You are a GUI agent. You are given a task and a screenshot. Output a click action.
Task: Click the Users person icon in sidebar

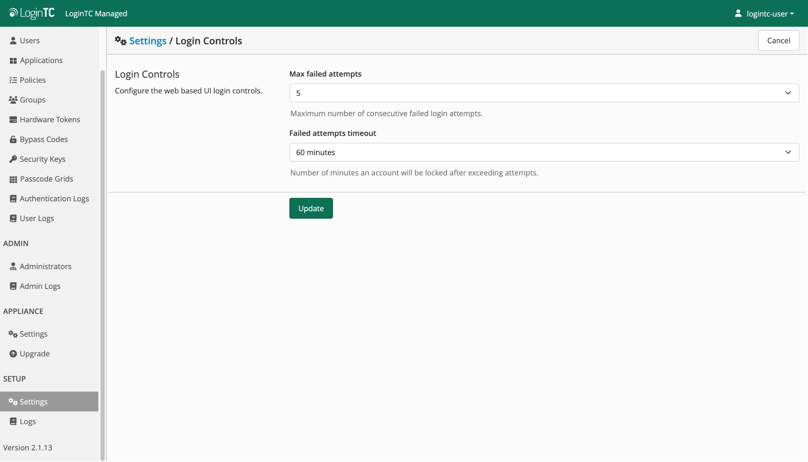coord(13,41)
